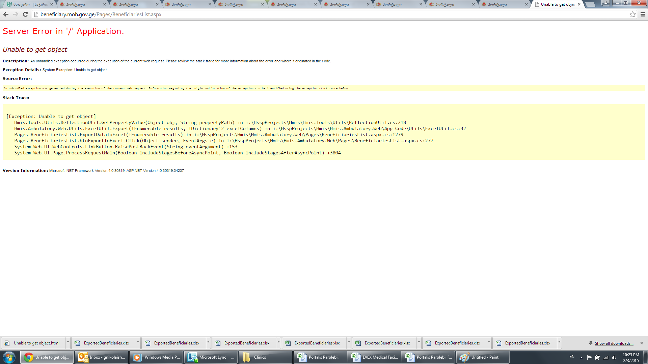Click volume speaker tray icon
This screenshot has width=648, height=364.
(x=614, y=358)
